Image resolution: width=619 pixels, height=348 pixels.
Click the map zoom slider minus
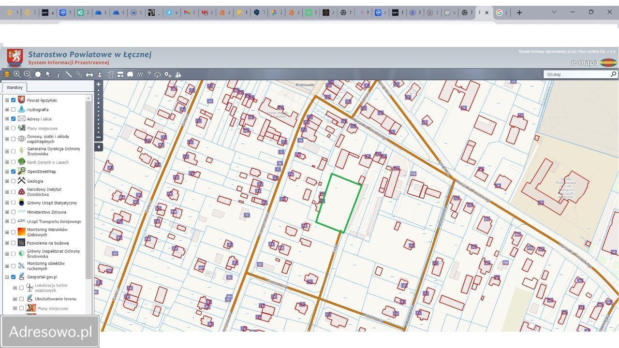(x=99, y=137)
